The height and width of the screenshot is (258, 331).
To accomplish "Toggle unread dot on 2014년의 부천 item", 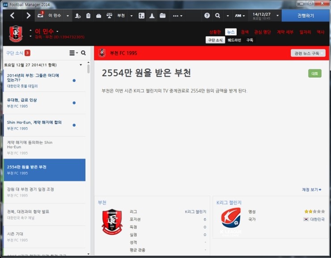I will pos(74,80).
